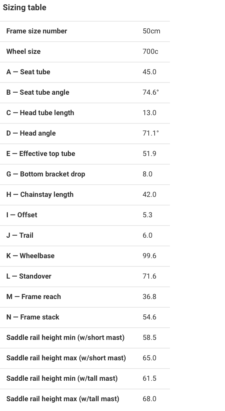This screenshot has width=225, height=411.
Task: Select the A — Seat tube row
Action: pos(85,72)
